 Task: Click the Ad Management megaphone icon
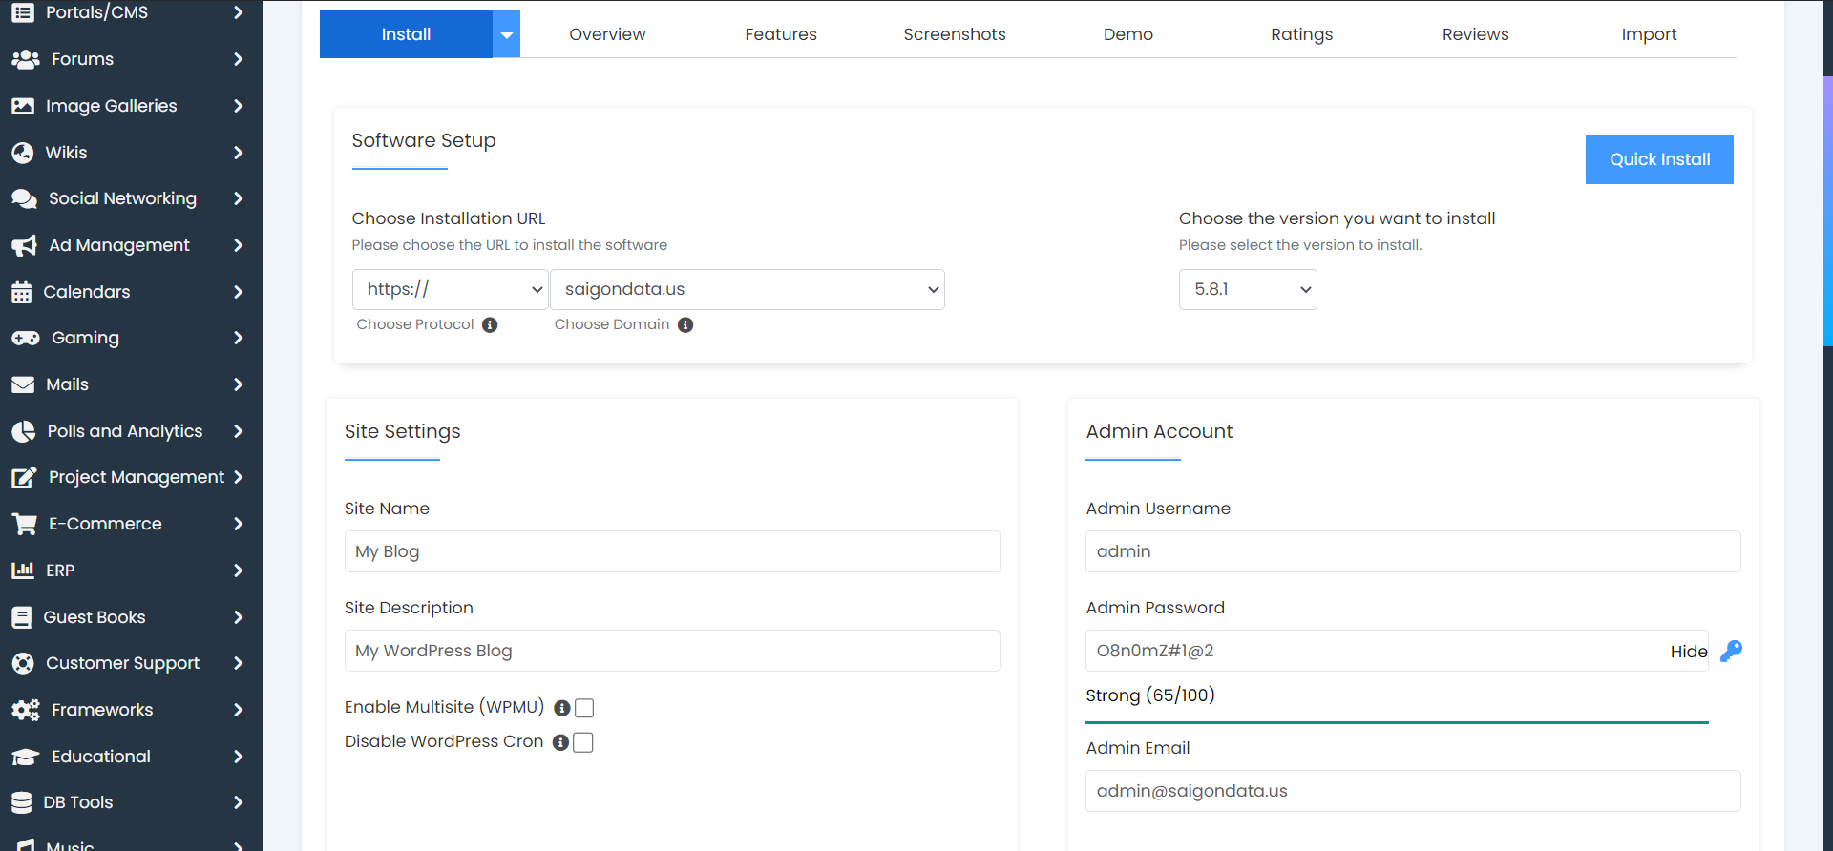(24, 245)
